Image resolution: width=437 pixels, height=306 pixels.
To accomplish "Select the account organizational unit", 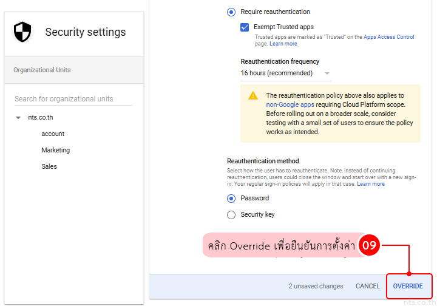I will coord(53,134).
